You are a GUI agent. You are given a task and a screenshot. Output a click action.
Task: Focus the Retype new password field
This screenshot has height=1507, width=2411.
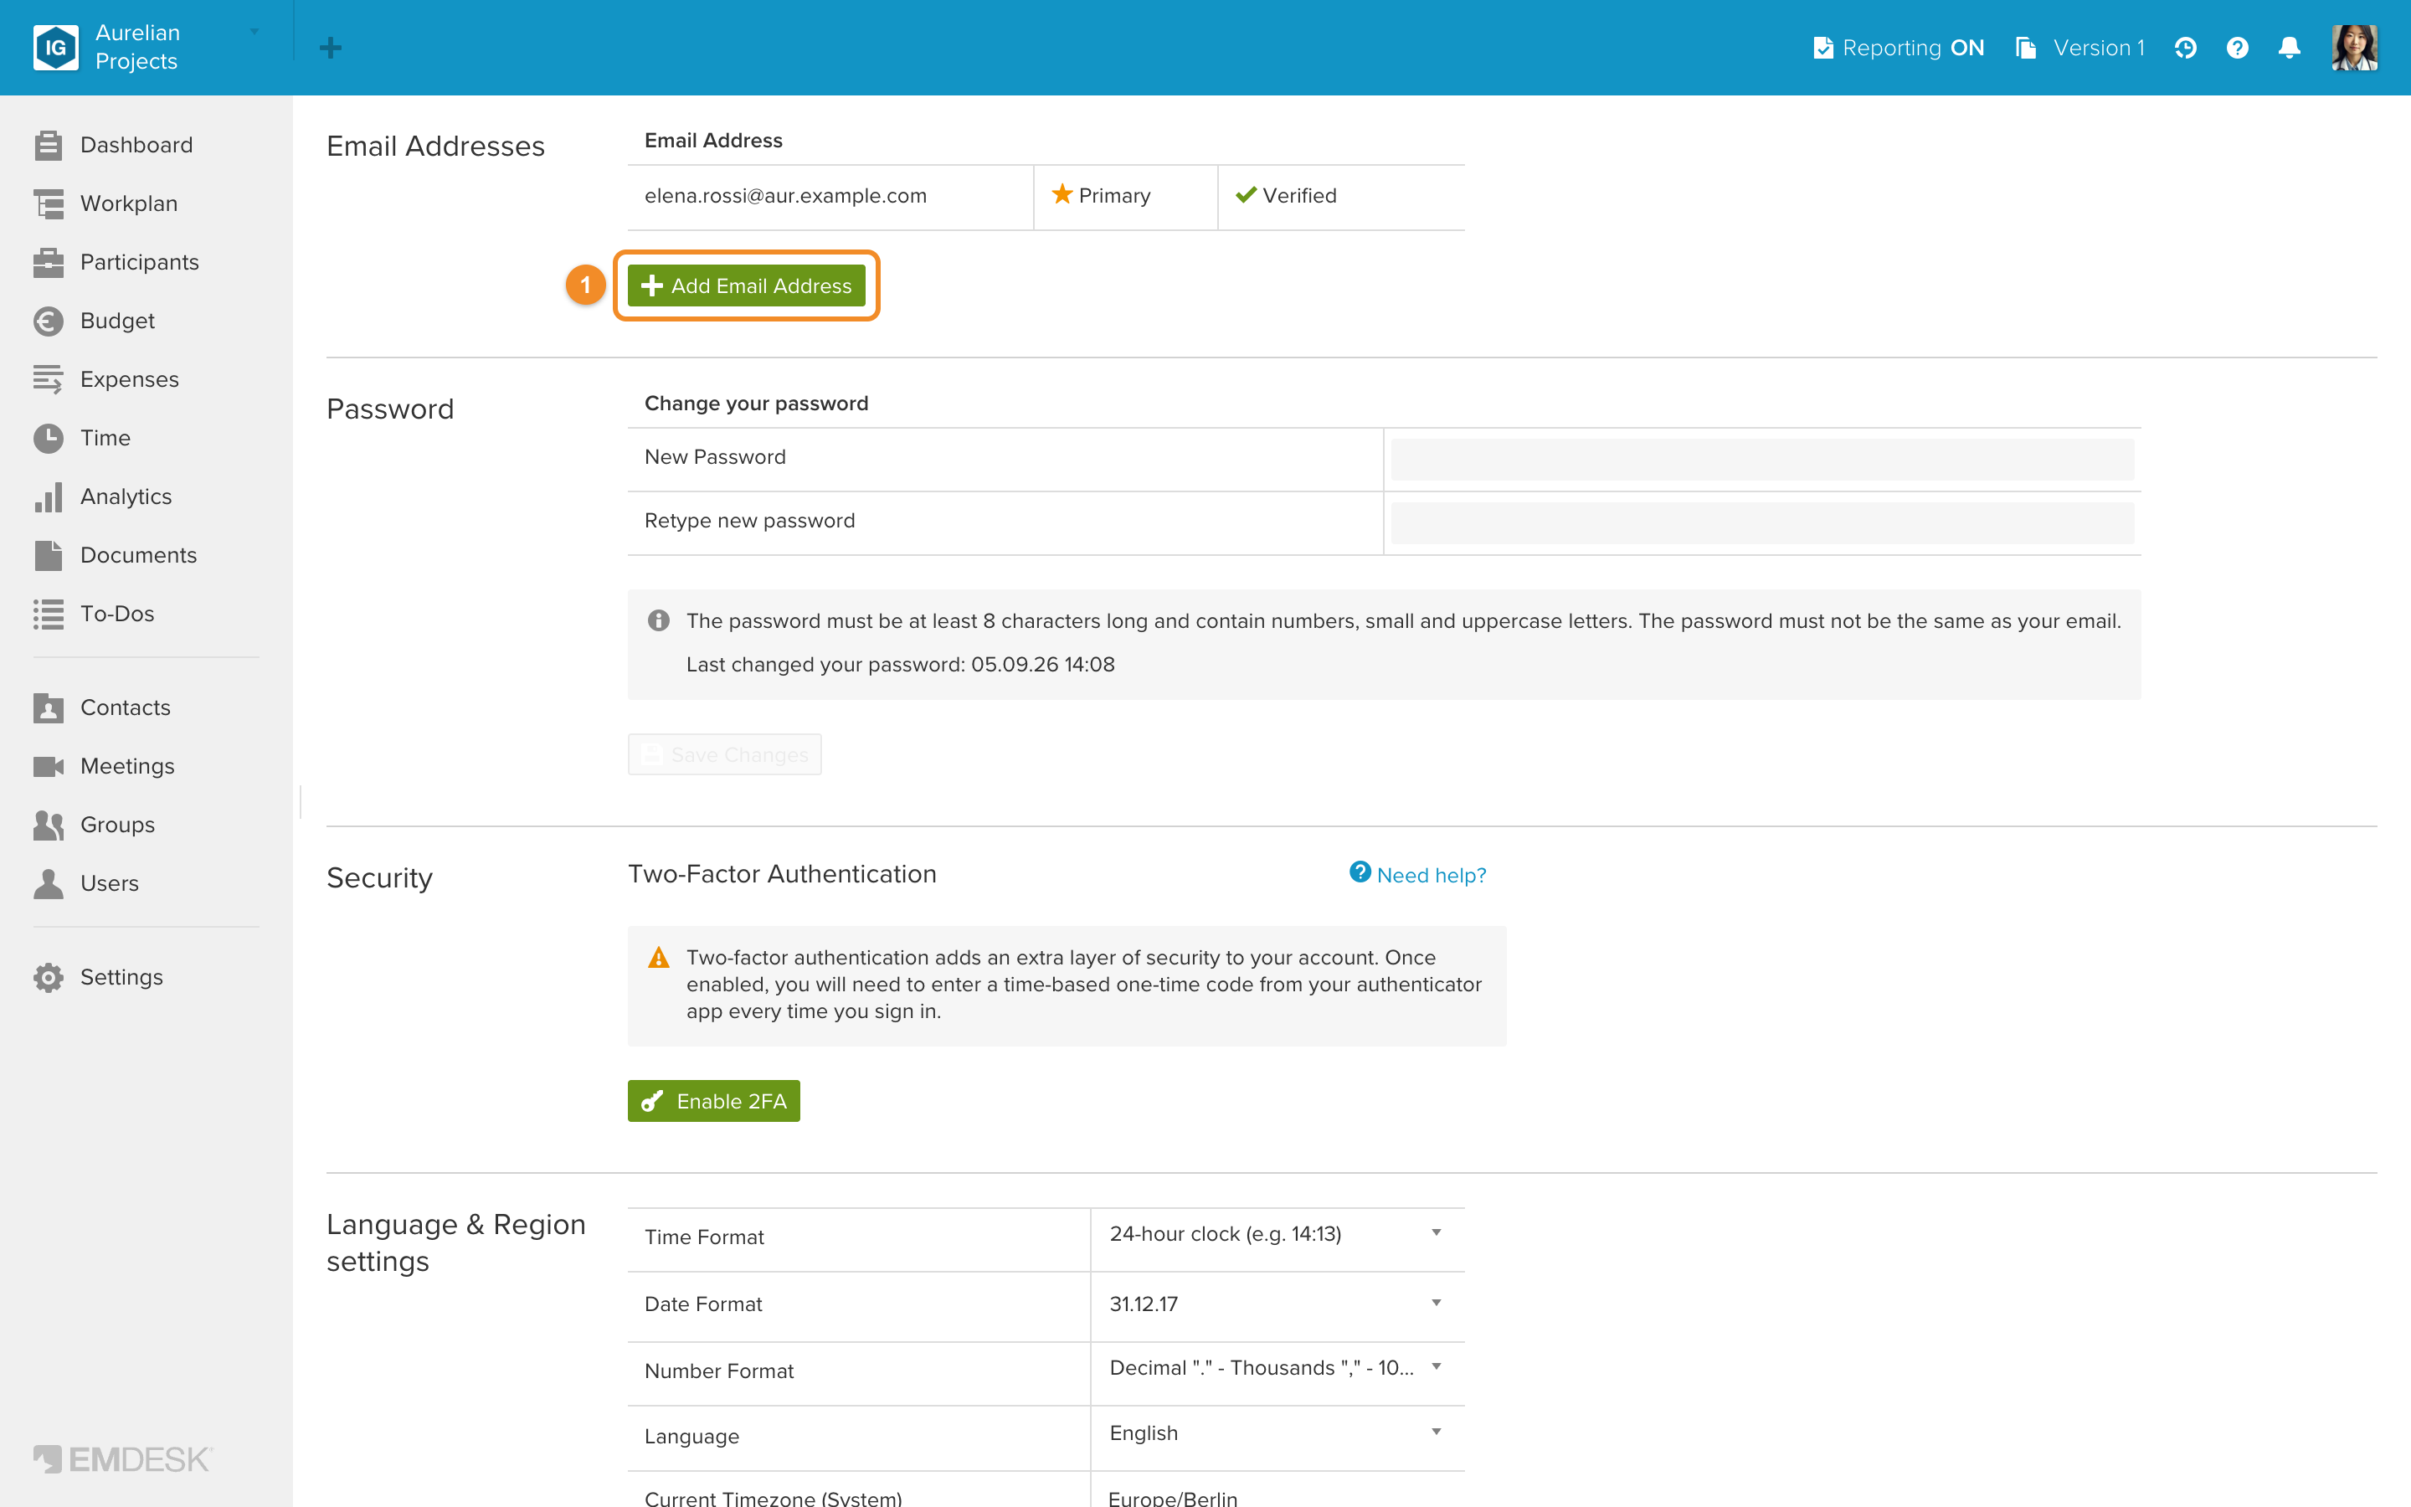coord(1761,523)
